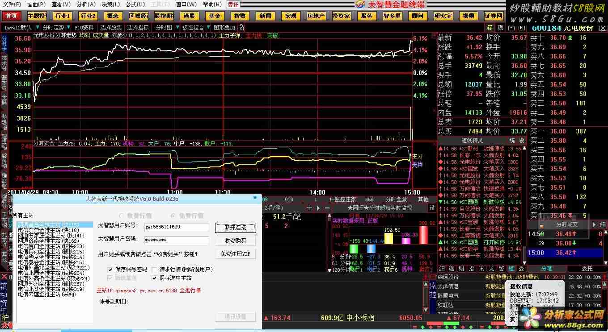Image resolution: width=608 pixels, height=332 pixels.
Task: Select the 讯 tab below 短线精灵 list
Action: [481, 269]
